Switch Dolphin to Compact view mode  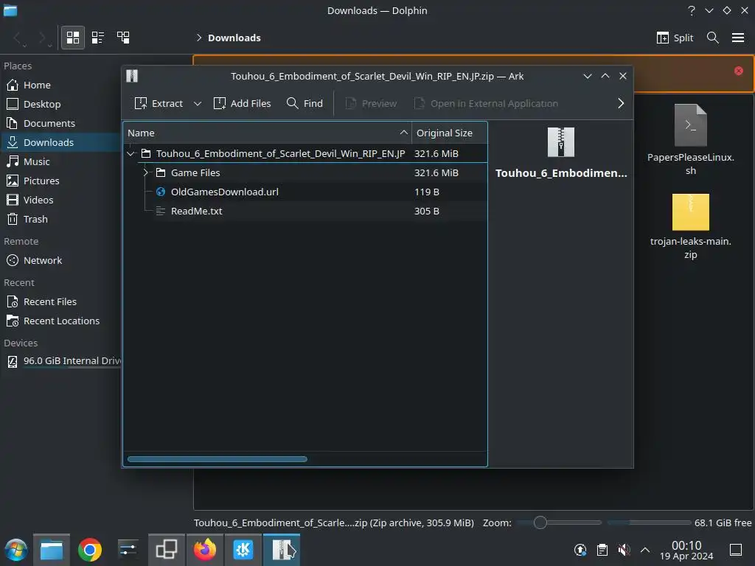coord(98,38)
